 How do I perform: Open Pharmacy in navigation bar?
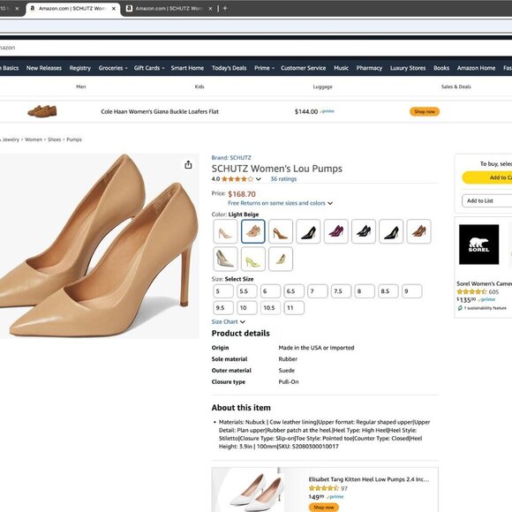[369, 68]
